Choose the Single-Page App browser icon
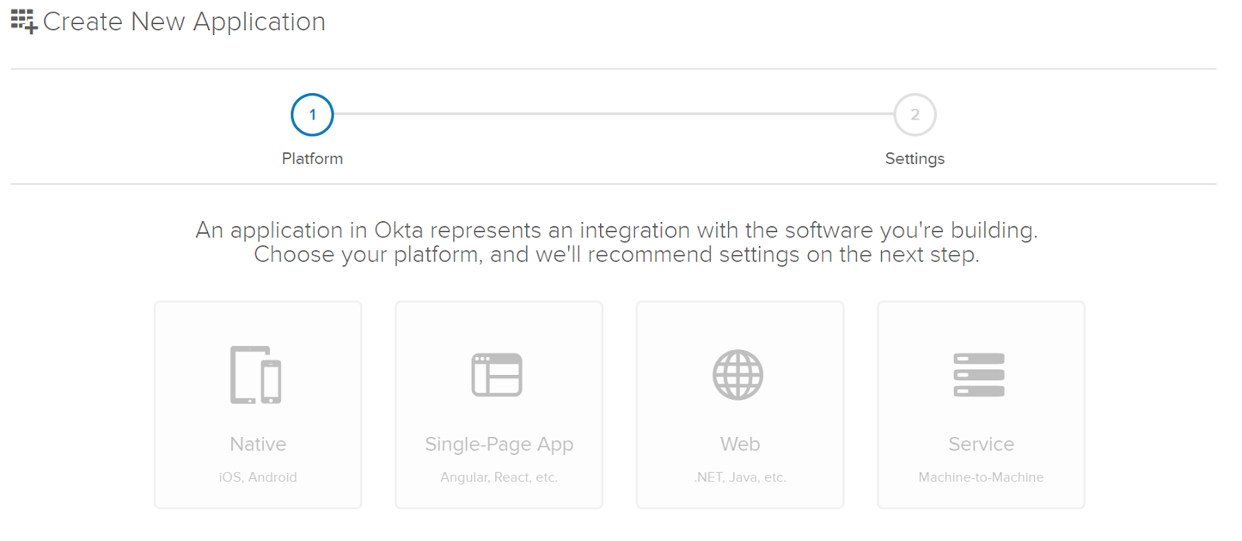The image size is (1242, 541). click(x=497, y=375)
